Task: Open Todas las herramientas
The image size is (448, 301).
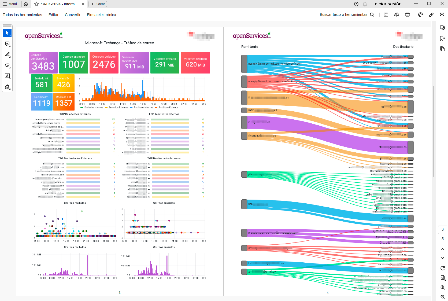Action: click(23, 15)
